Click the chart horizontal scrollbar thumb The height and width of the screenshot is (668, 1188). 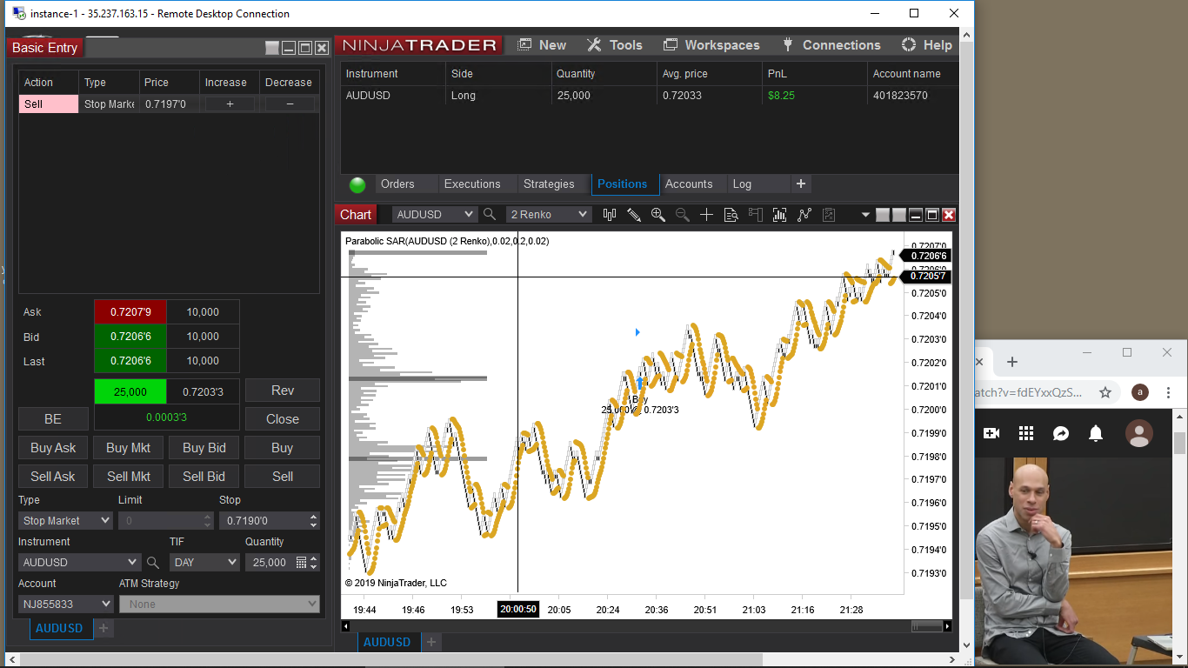click(x=926, y=626)
